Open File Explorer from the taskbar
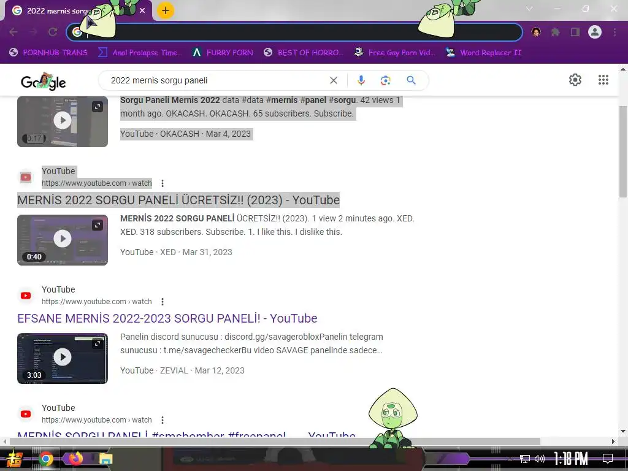 point(105,459)
